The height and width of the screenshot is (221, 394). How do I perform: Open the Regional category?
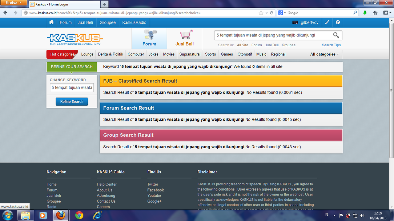point(278,54)
